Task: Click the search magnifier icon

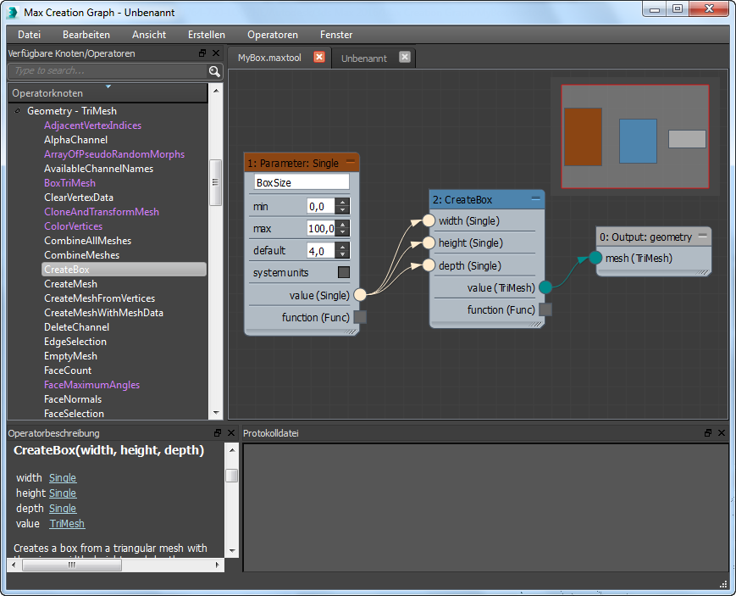Action: pyautogui.click(x=214, y=71)
